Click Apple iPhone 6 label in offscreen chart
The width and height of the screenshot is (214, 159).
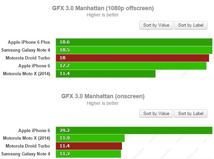[x=34, y=66]
